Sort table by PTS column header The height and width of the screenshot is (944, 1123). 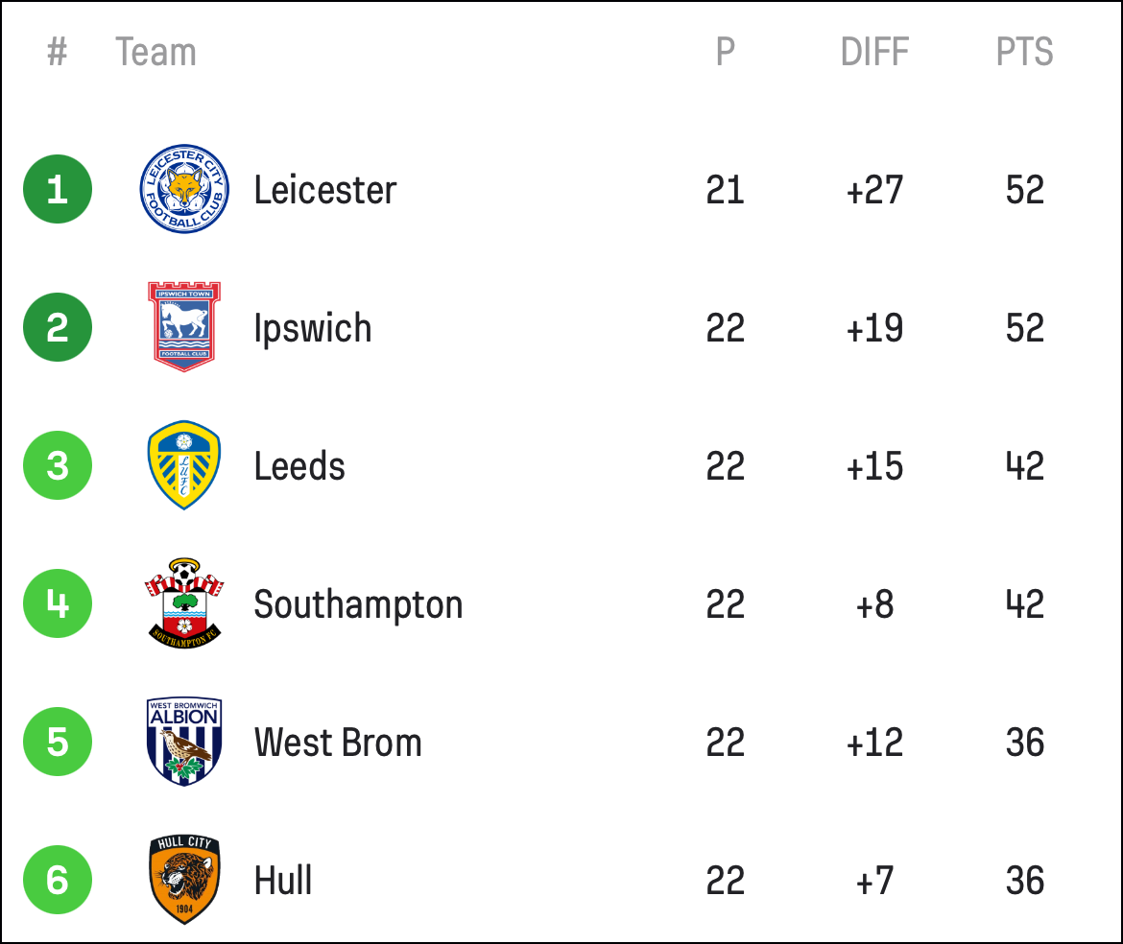click(x=1024, y=52)
